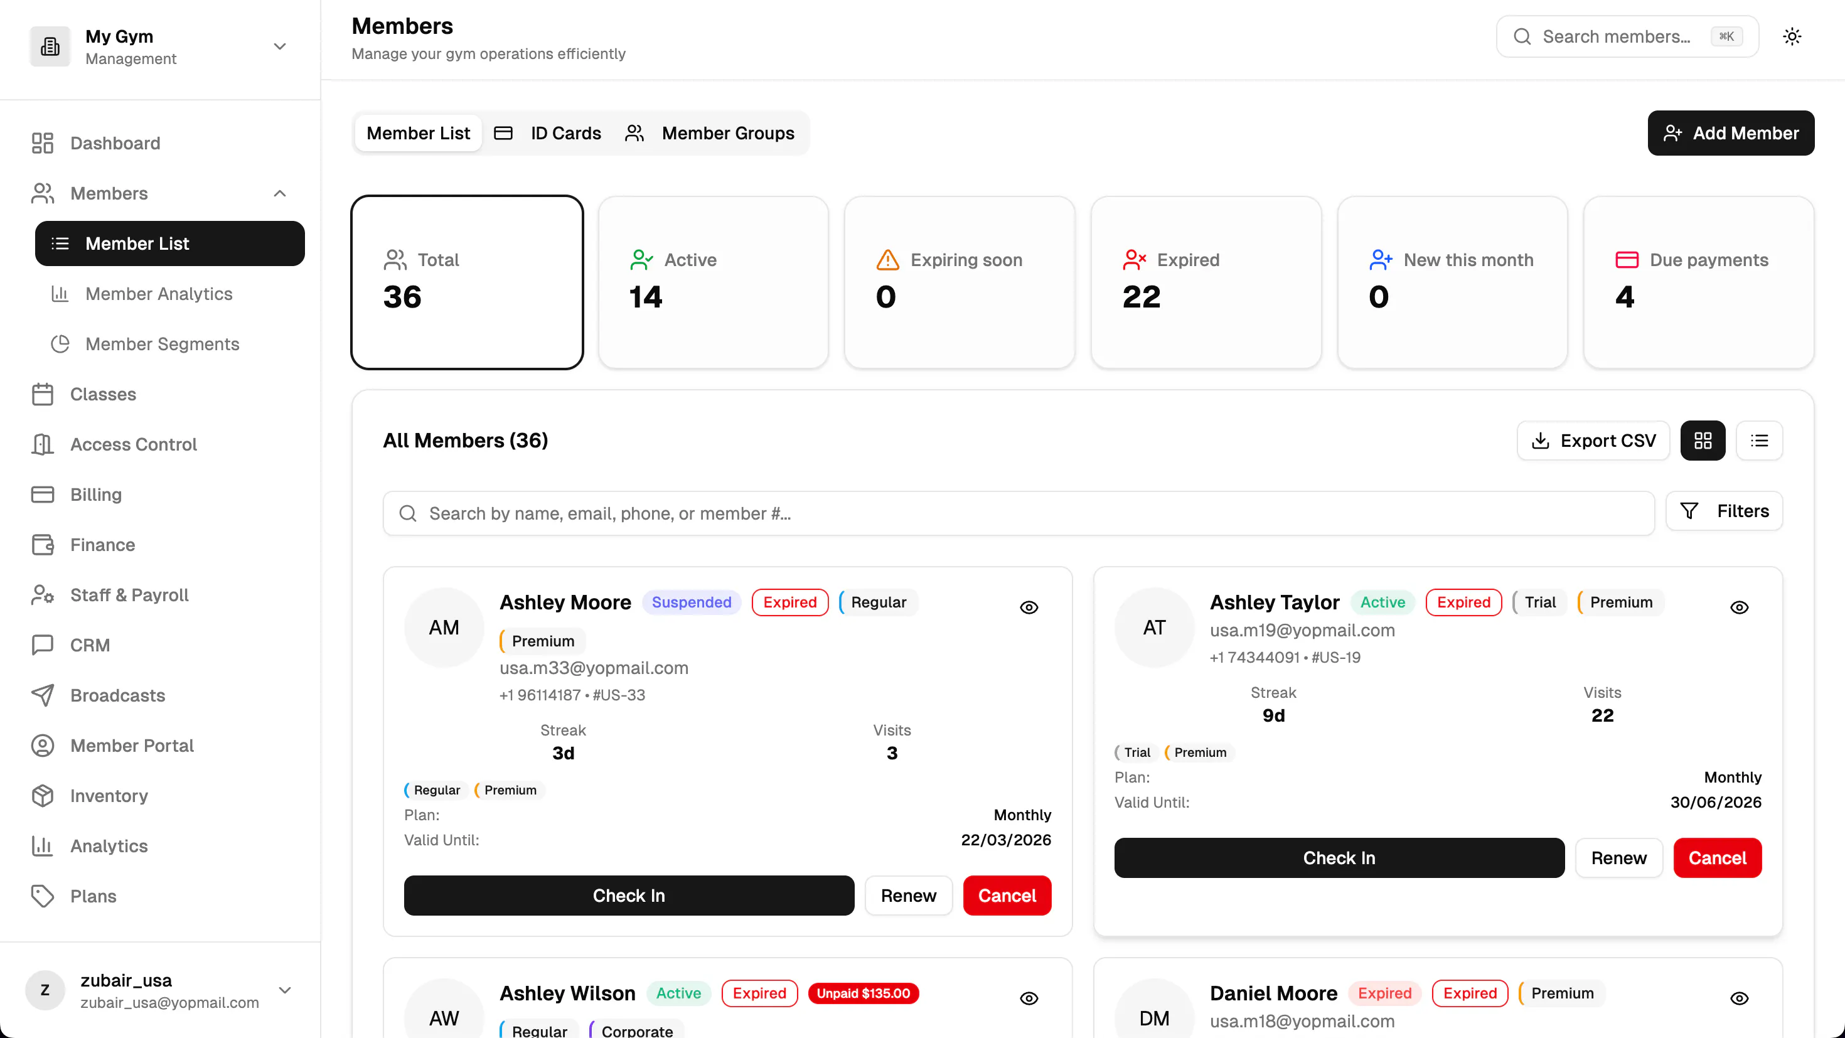This screenshot has width=1845, height=1038.
Task: Check In Ashley Moore
Action: pos(629,896)
